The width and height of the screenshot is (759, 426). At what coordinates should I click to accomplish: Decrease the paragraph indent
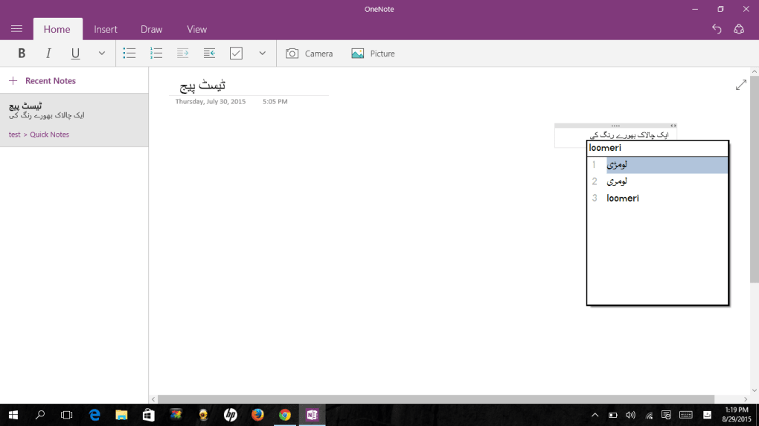point(210,54)
